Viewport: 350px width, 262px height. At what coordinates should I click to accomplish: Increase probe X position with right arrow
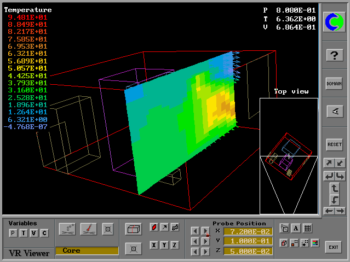pos(205,231)
